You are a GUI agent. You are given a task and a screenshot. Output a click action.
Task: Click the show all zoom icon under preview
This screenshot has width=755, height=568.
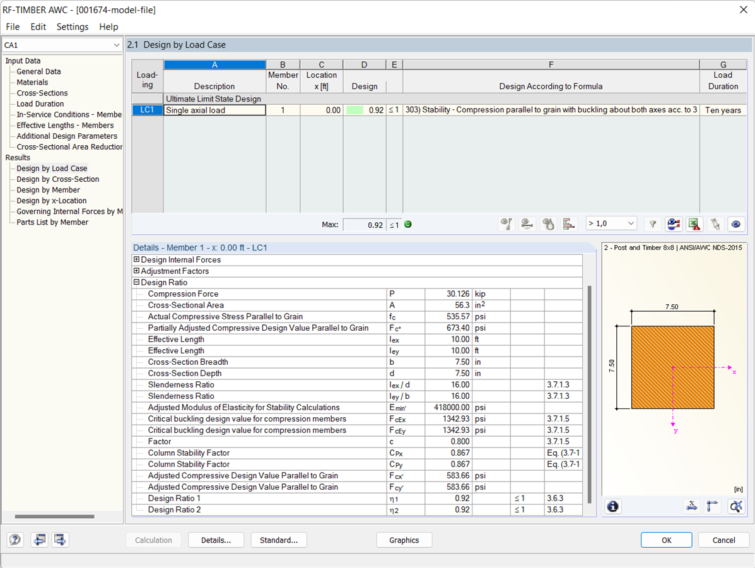click(735, 506)
